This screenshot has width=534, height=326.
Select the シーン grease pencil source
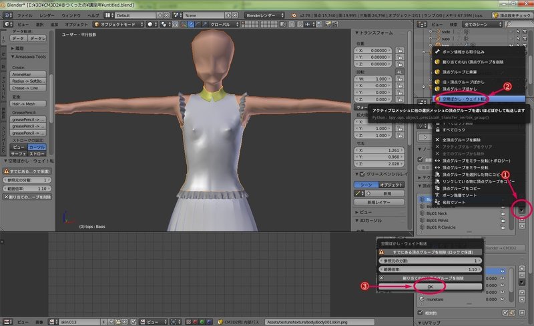click(366, 185)
